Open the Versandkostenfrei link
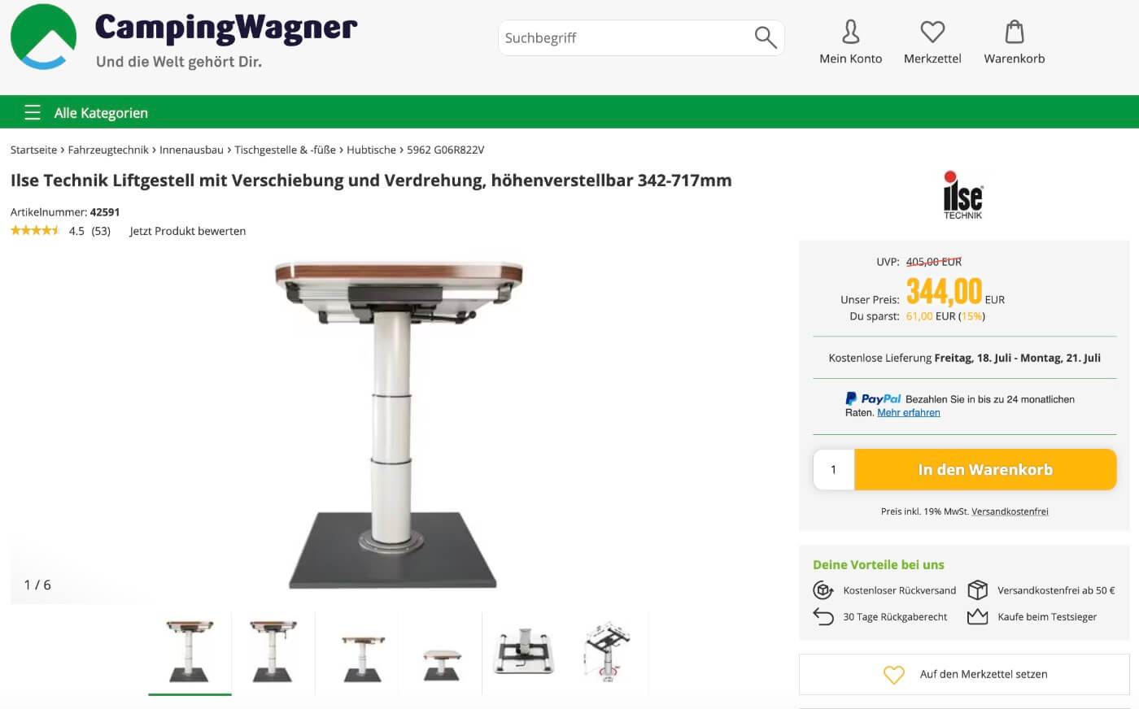The width and height of the screenshot is (1139, 709). coord(1010,511)
